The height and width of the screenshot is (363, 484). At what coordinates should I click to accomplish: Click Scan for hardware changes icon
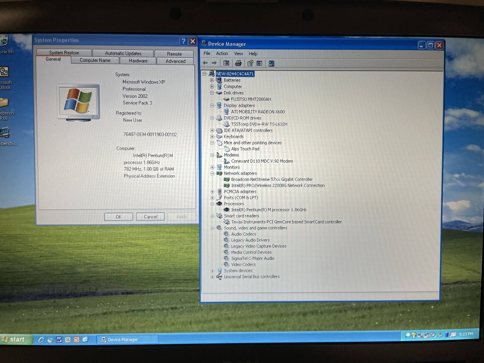[271, 63]
